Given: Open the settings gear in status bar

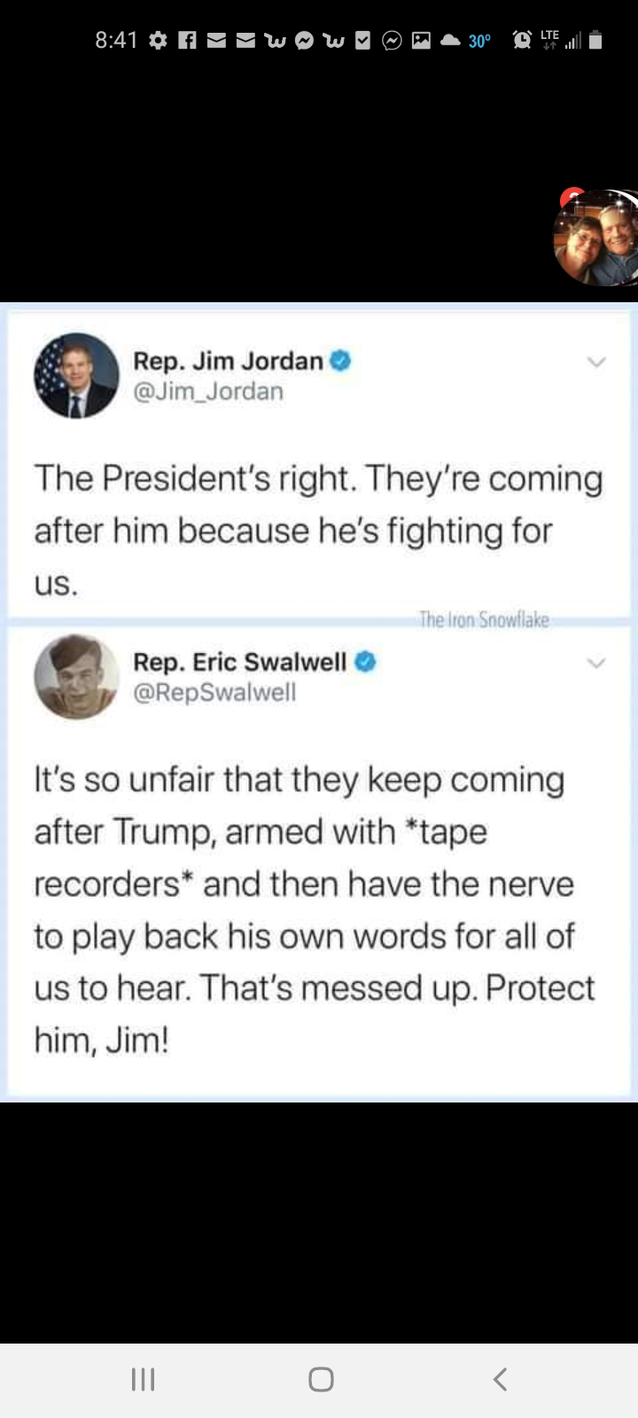Looking at the screenshot, I should tap(159, 40).
